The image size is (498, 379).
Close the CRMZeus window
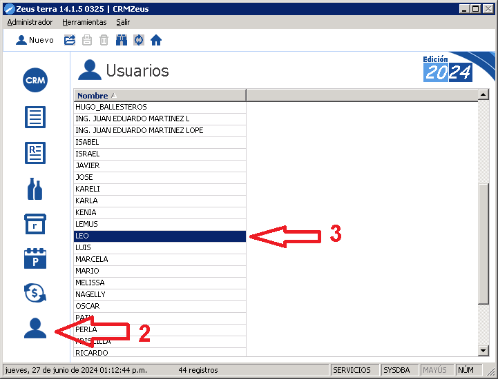488,9
